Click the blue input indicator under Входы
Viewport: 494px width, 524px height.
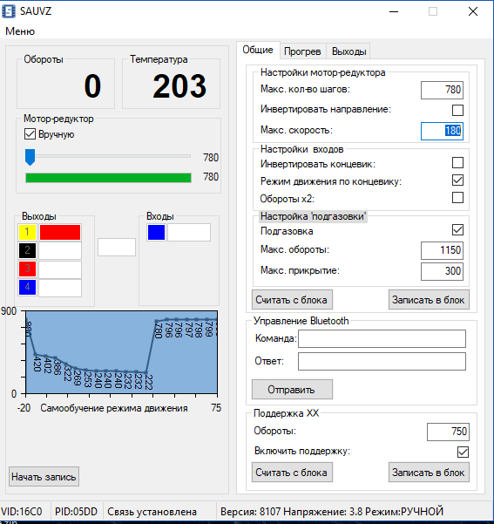point(156,232)
